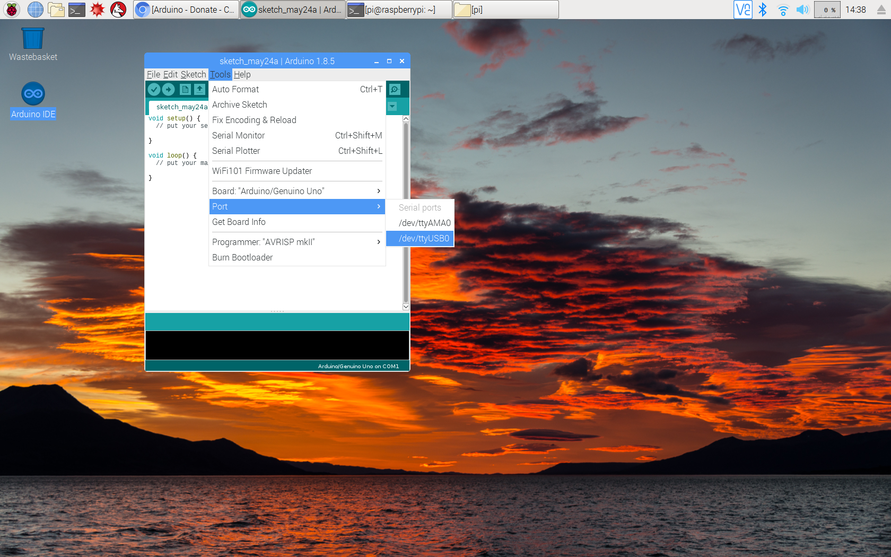Click the black console output area
Image resolution: width=891 pixels, height=557 pixels.
pyautogui.click(x=277, y=345)
